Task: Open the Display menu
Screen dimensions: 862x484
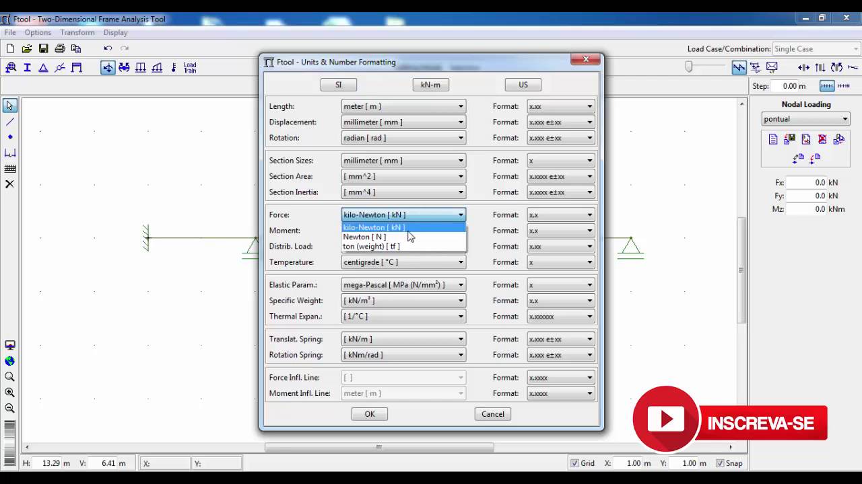Action: click(116, 32)
